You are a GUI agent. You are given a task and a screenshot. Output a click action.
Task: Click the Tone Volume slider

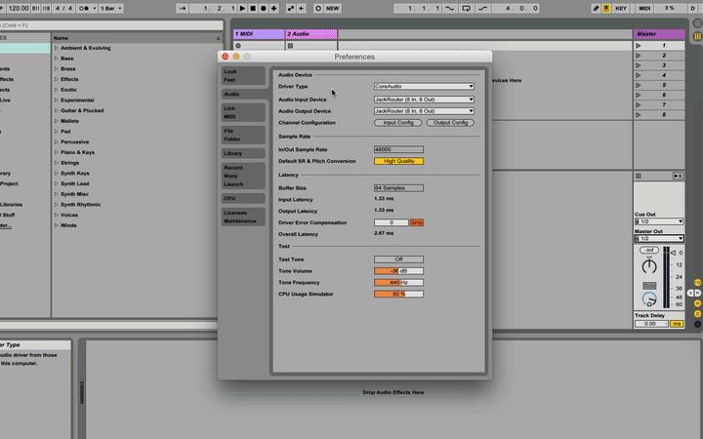(x=398, y=271)
